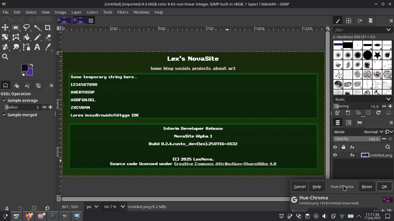Open the Colors menu

pyautogui.click(x=92, y=12)
